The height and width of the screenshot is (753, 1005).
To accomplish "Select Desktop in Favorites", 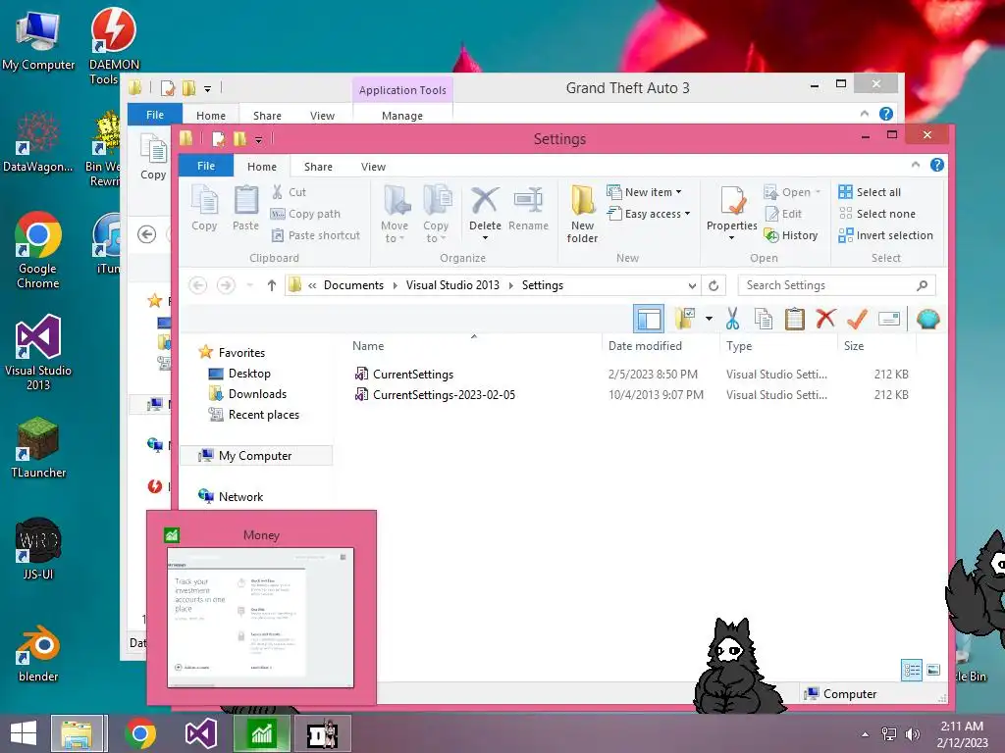I will click(248, 374).
